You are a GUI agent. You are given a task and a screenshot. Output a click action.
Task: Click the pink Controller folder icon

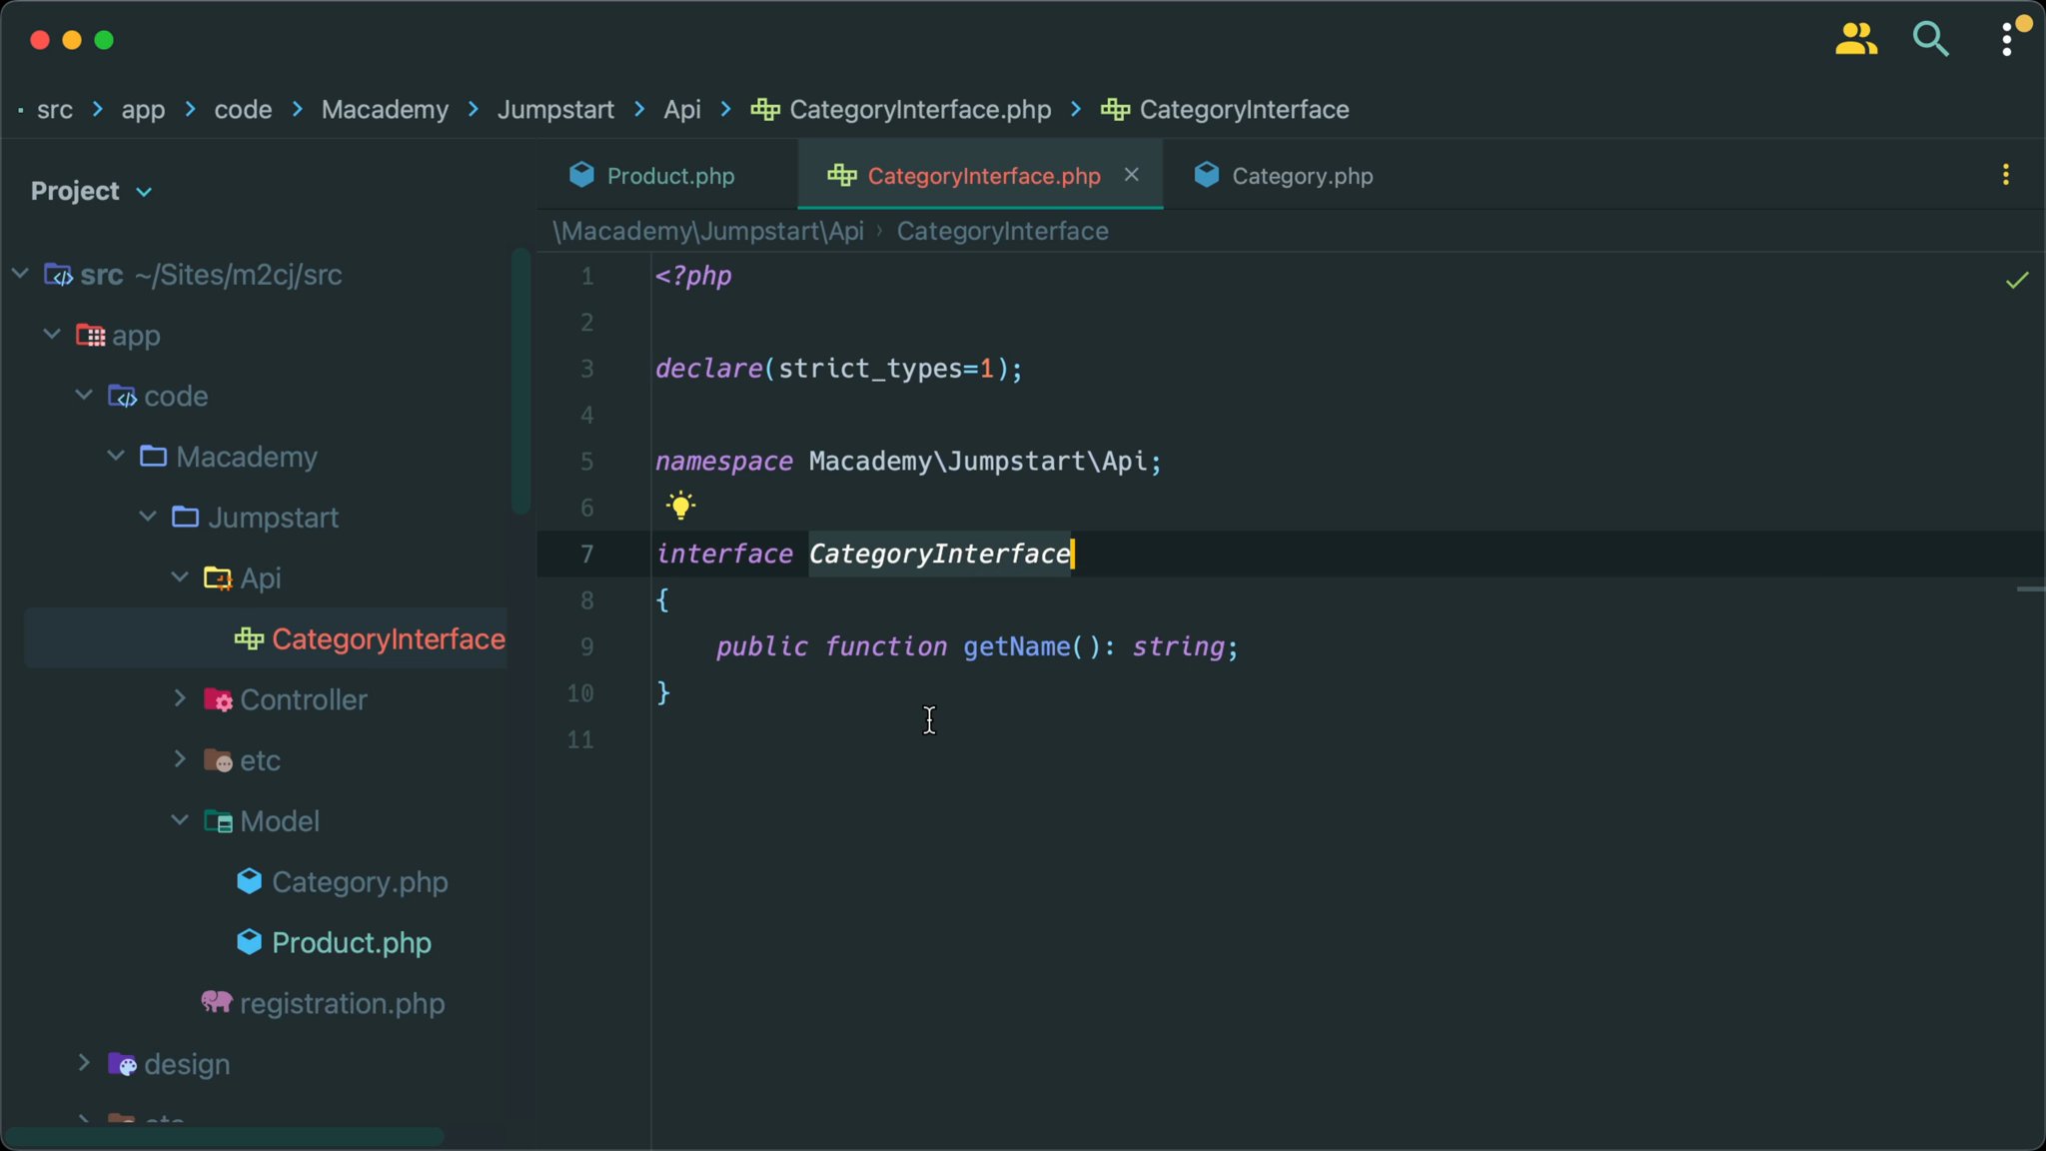point(218,699)
